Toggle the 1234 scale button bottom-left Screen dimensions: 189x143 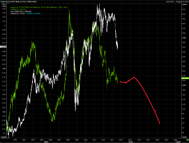point(3,137)
